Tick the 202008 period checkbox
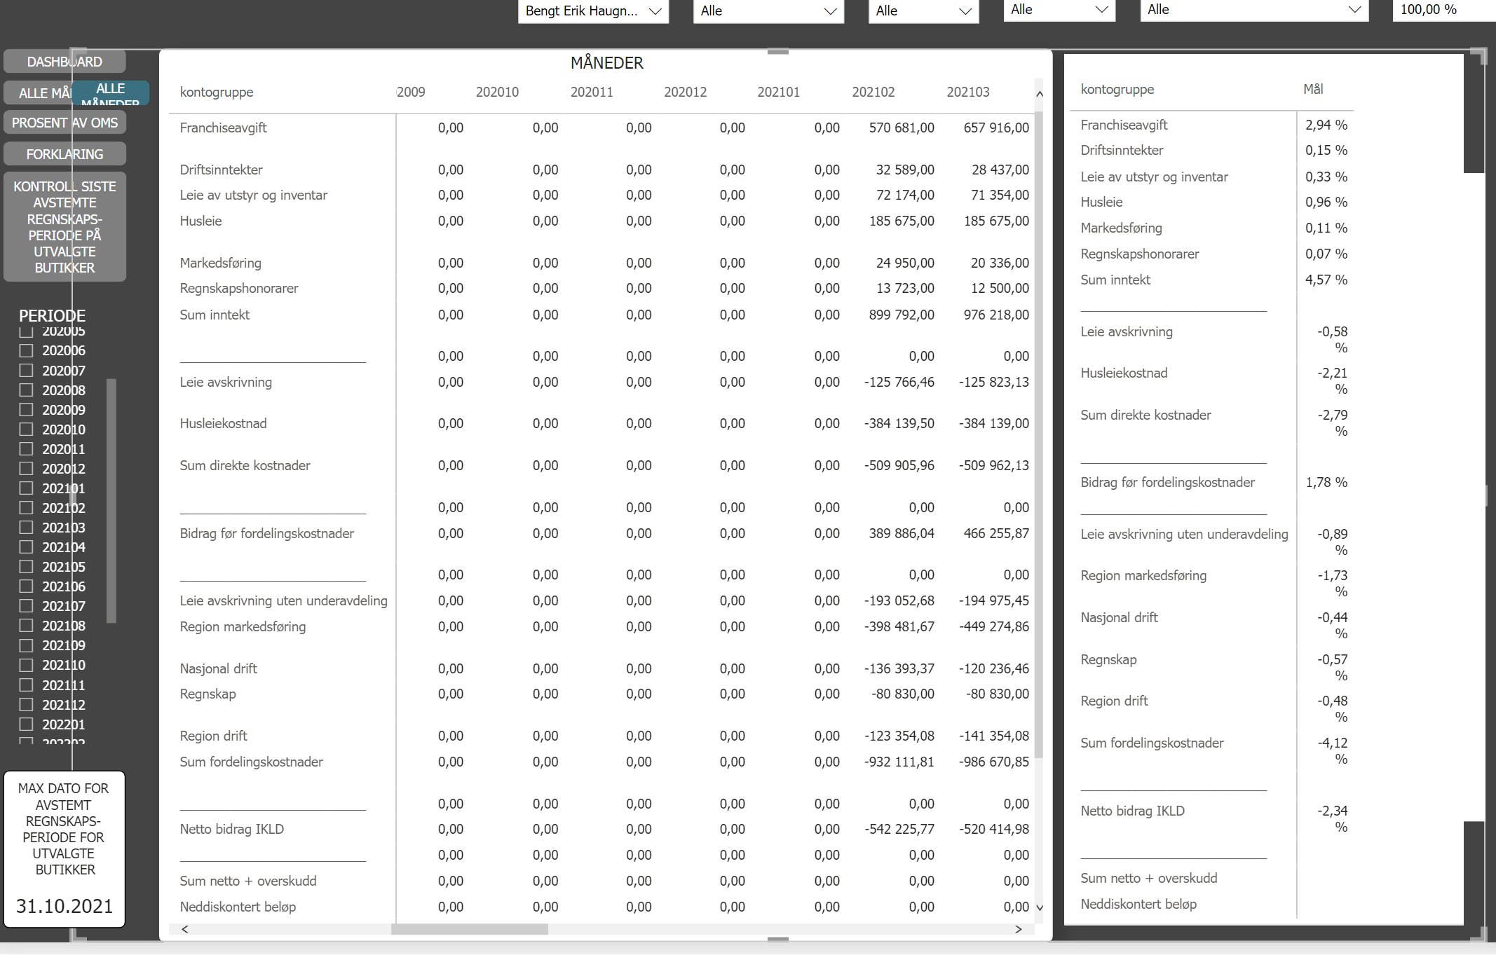 (26, 390)
